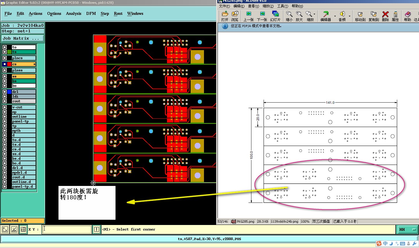
Task: Open the Edit menu in Graphic Editor
Action: (x=20, y=13)
